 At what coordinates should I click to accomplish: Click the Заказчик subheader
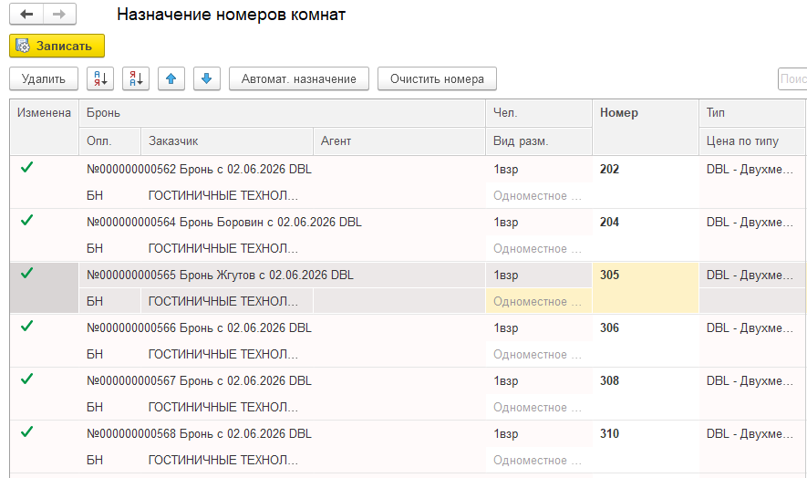pos(227,141)
